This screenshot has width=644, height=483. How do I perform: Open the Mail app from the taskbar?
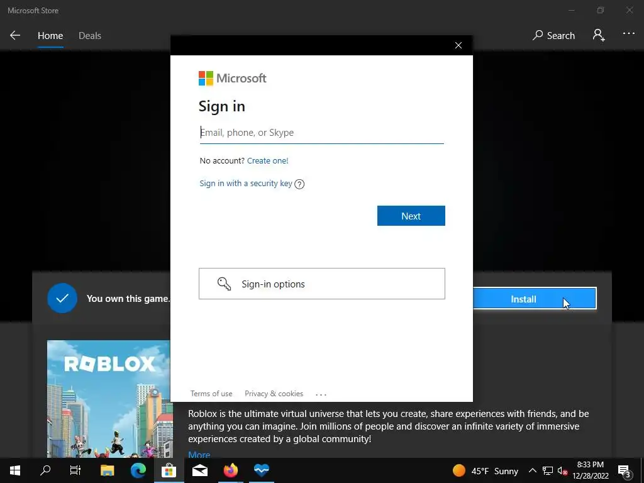point(199,470)
